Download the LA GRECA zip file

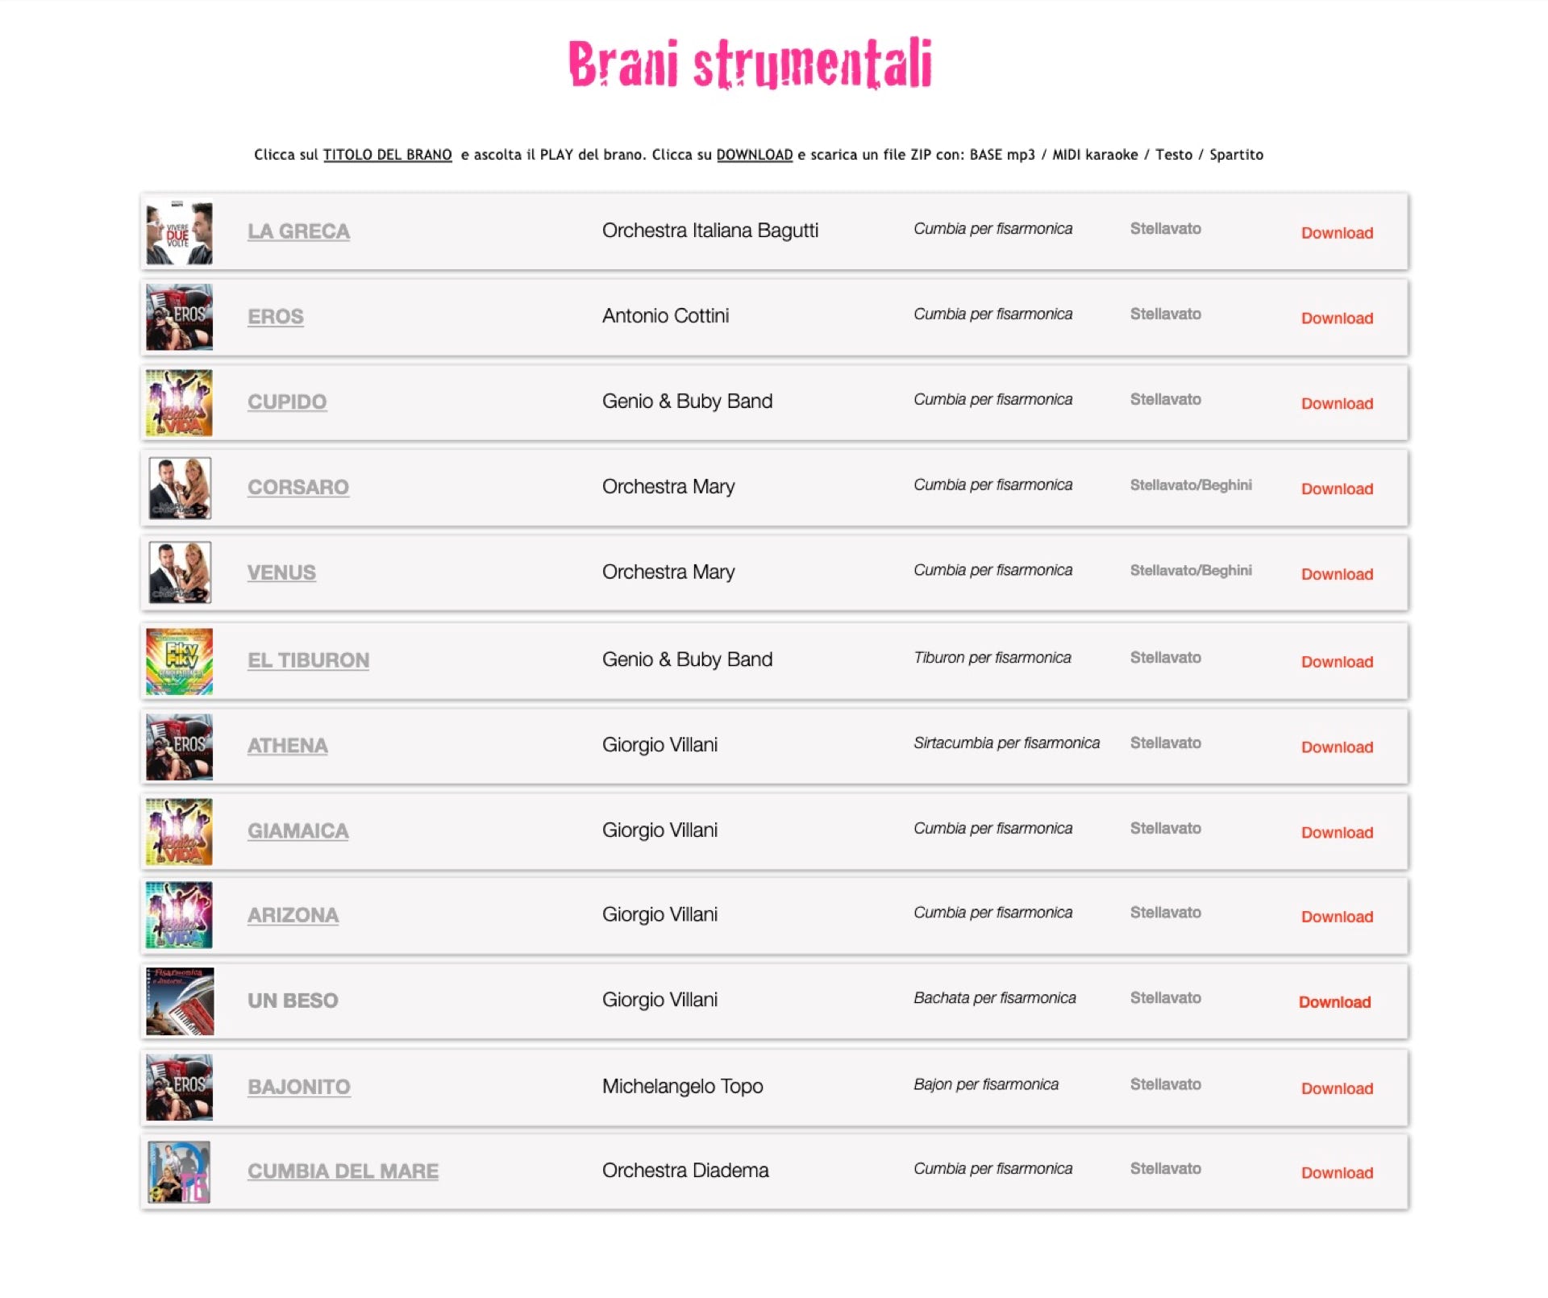point(1337,233)
